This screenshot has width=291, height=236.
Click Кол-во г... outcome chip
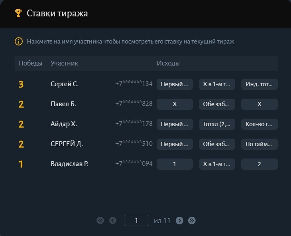pos(259,124)
